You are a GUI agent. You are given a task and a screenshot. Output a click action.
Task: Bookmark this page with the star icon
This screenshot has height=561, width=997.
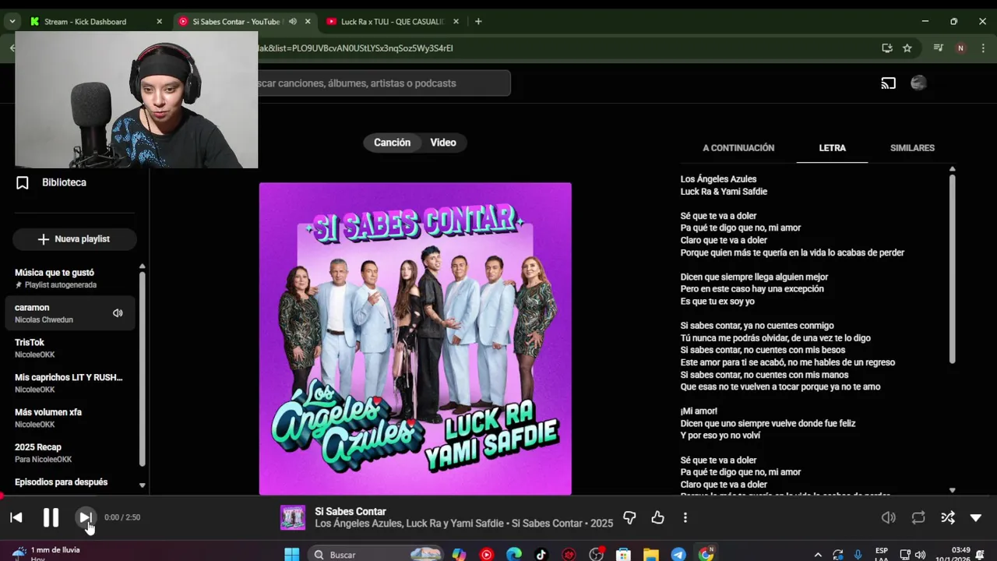(x=907, y=48)
